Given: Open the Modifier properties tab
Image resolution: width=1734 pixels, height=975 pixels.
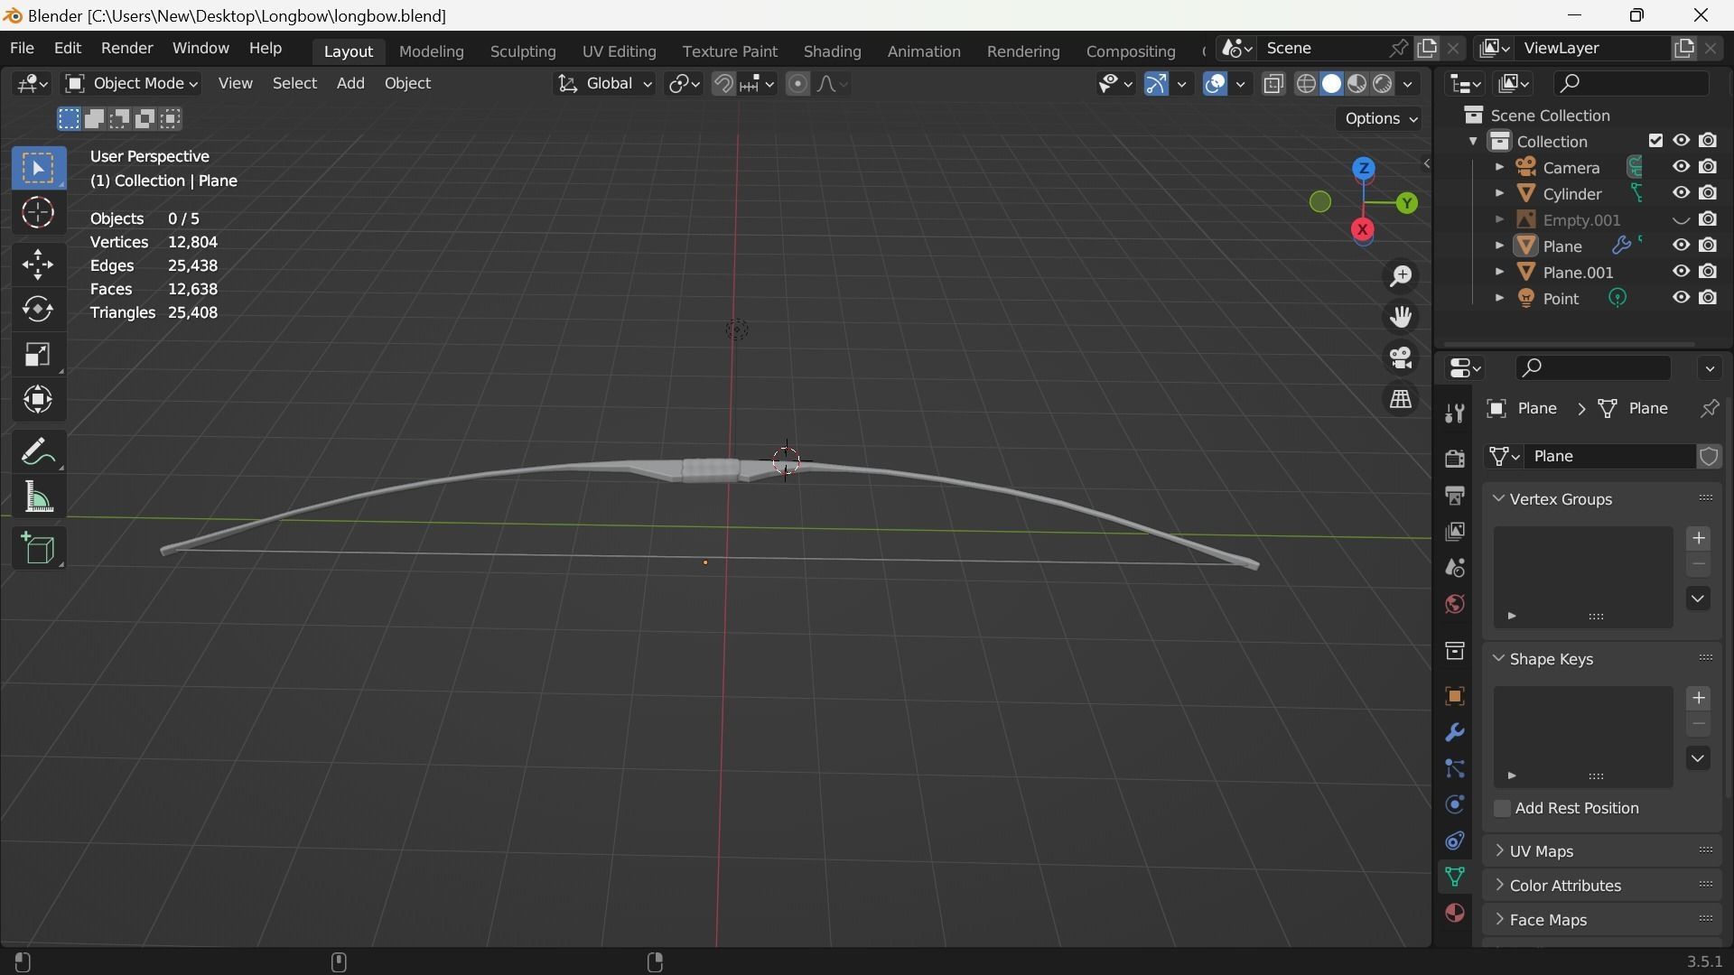Looking at the screenshot, I should click(x=1454, y=733).
